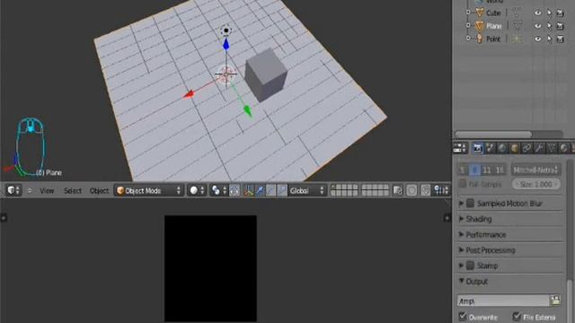Select Plane in the outliner
Screen dimensions: 575x323
494,26
